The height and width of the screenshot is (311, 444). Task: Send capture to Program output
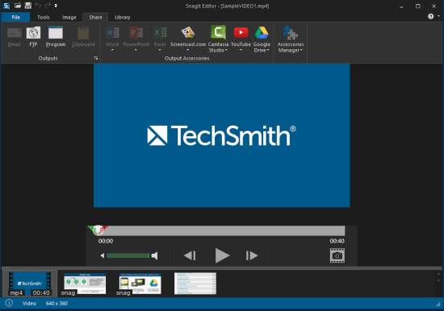[56, 37]
